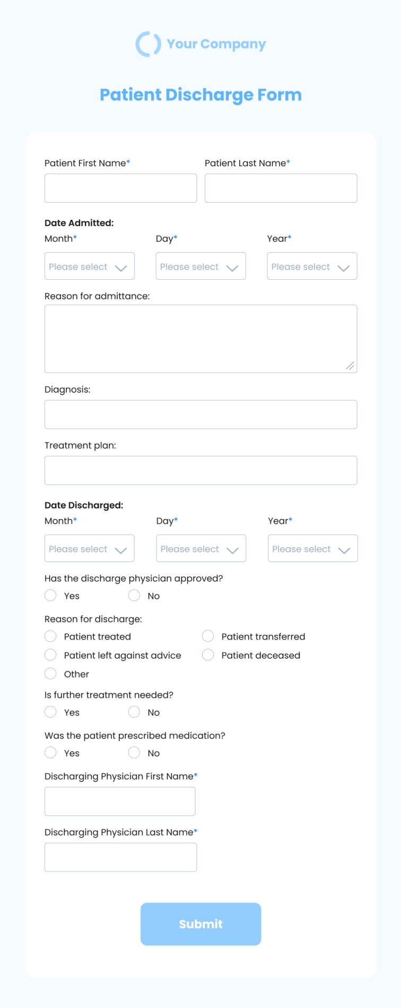
Task: Select Patient left against advice
Action: point(50,655)
